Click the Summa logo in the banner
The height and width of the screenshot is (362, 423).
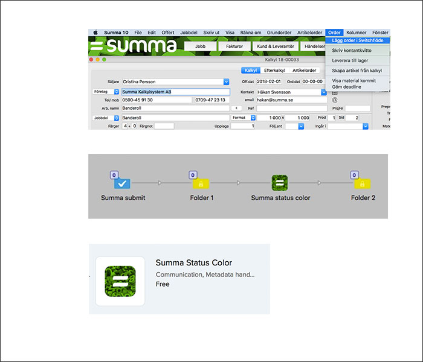click(134, 45)
